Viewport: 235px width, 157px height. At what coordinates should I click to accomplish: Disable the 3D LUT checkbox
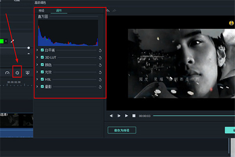(42, 58)
